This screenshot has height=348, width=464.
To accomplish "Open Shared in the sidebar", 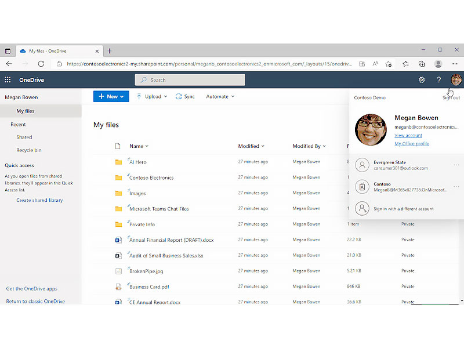I will 24,137.
